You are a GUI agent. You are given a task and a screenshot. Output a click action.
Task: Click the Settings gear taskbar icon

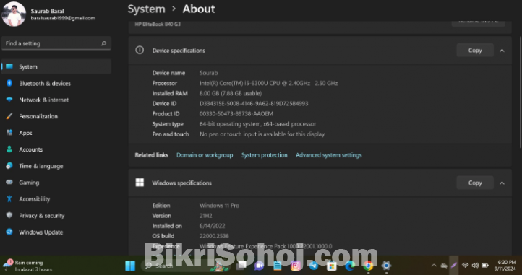click(x=386, y=266)
